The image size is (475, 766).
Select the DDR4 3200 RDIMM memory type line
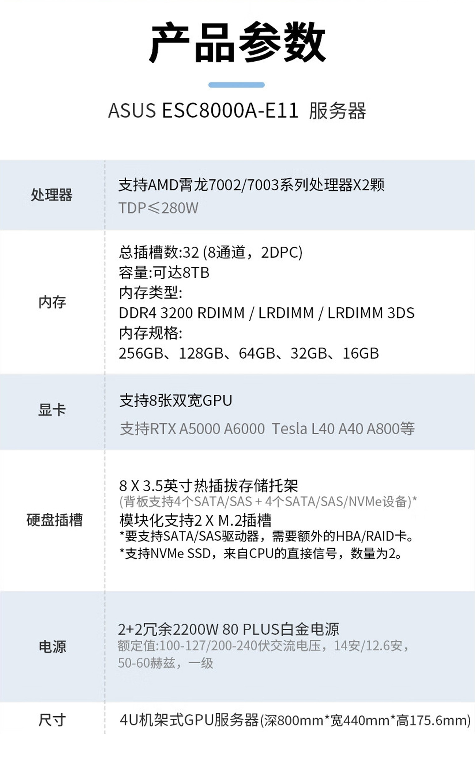pyautogui.click(x=266, y=313)
